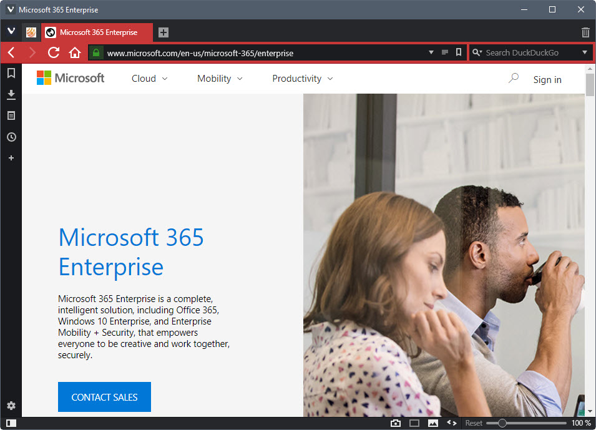The width and height of the screenshot is (596, 430).
Task: Click the page vertical scrollbar thumb
Action: tap(590, 85)
